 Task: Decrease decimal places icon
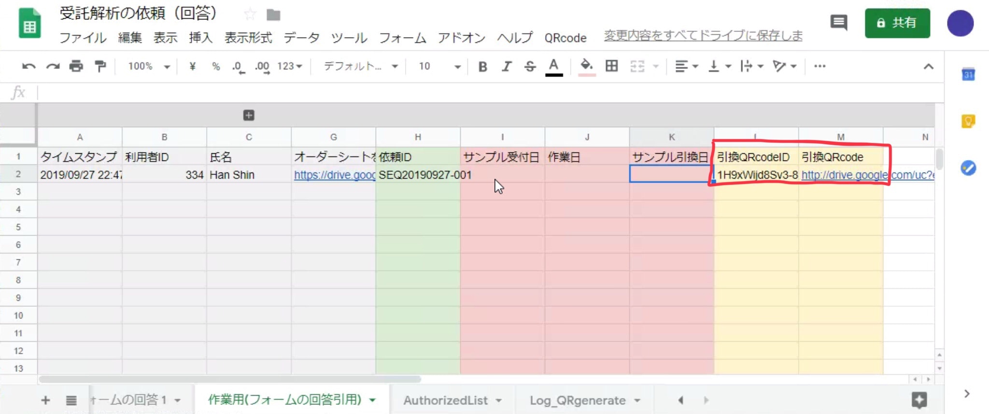[239, 67]
